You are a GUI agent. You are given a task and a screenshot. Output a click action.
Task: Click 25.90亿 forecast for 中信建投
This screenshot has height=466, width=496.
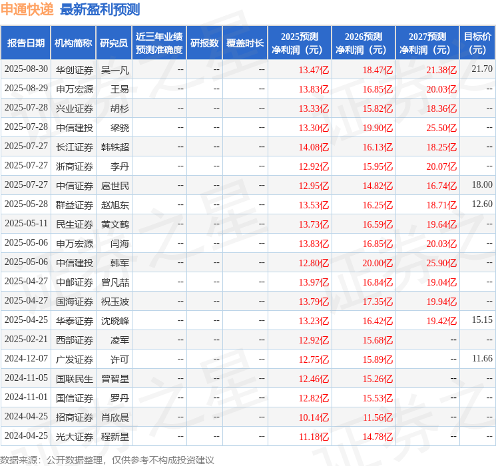(441, 263)
